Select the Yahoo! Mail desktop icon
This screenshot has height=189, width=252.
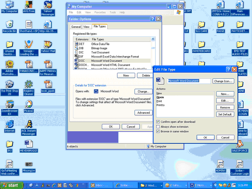coord(48,47)
